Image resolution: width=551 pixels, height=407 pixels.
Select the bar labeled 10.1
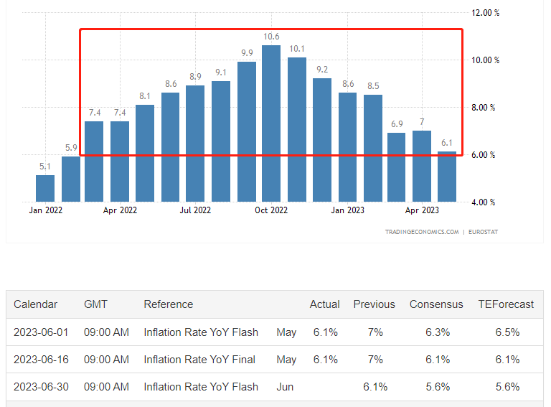coord(297,129)
